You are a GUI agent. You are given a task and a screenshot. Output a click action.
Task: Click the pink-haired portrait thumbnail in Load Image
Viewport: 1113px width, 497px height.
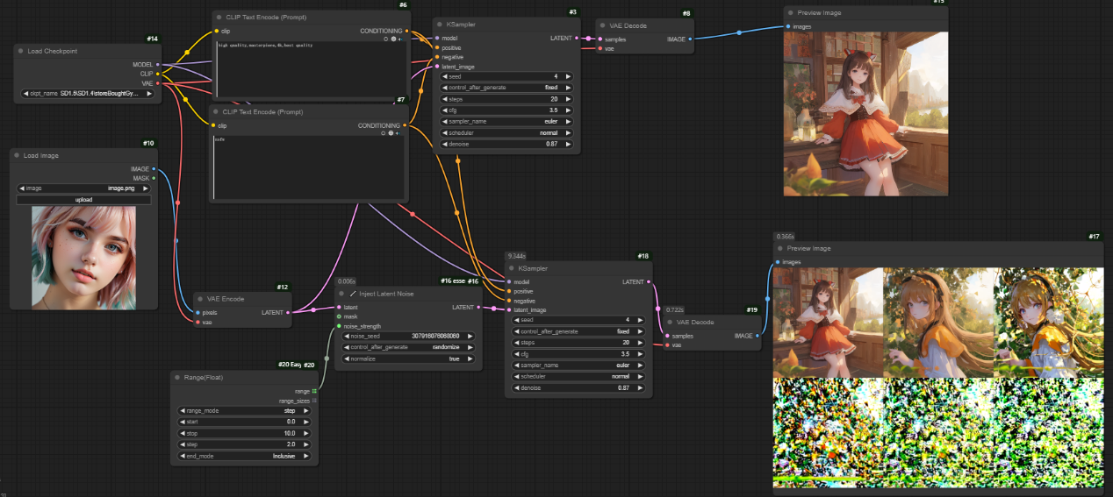[83, 258]
